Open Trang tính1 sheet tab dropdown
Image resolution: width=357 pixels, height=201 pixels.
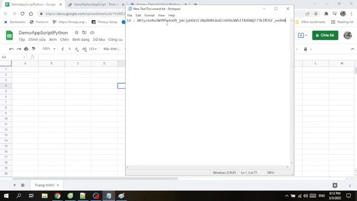[x=58, y=185]
